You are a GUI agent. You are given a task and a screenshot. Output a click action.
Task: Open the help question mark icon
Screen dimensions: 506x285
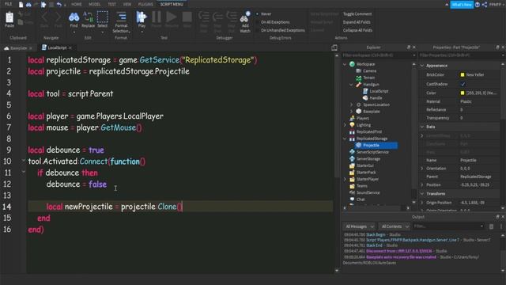click(x=478, y=5)
